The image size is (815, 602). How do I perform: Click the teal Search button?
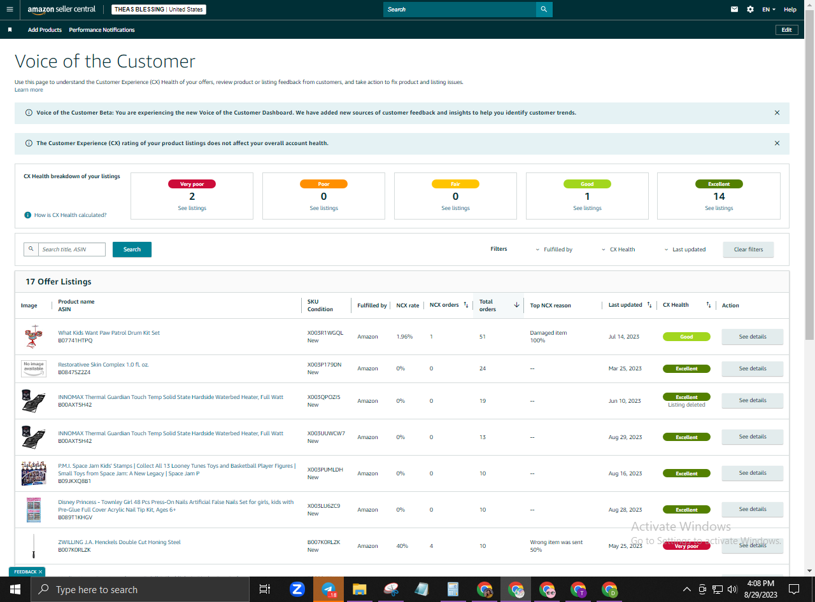(x=132, y=249)
